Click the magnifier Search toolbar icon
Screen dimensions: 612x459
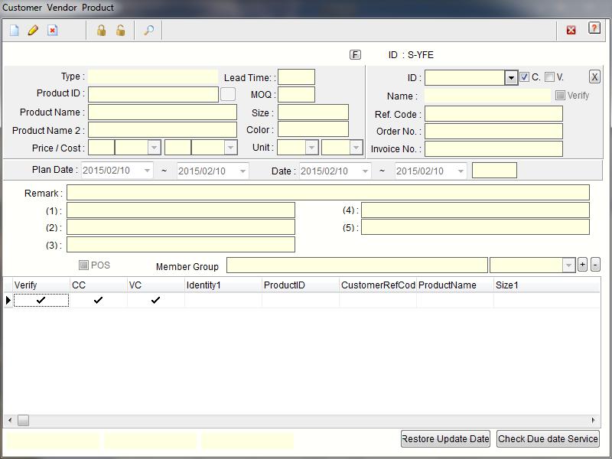[148, 31]
